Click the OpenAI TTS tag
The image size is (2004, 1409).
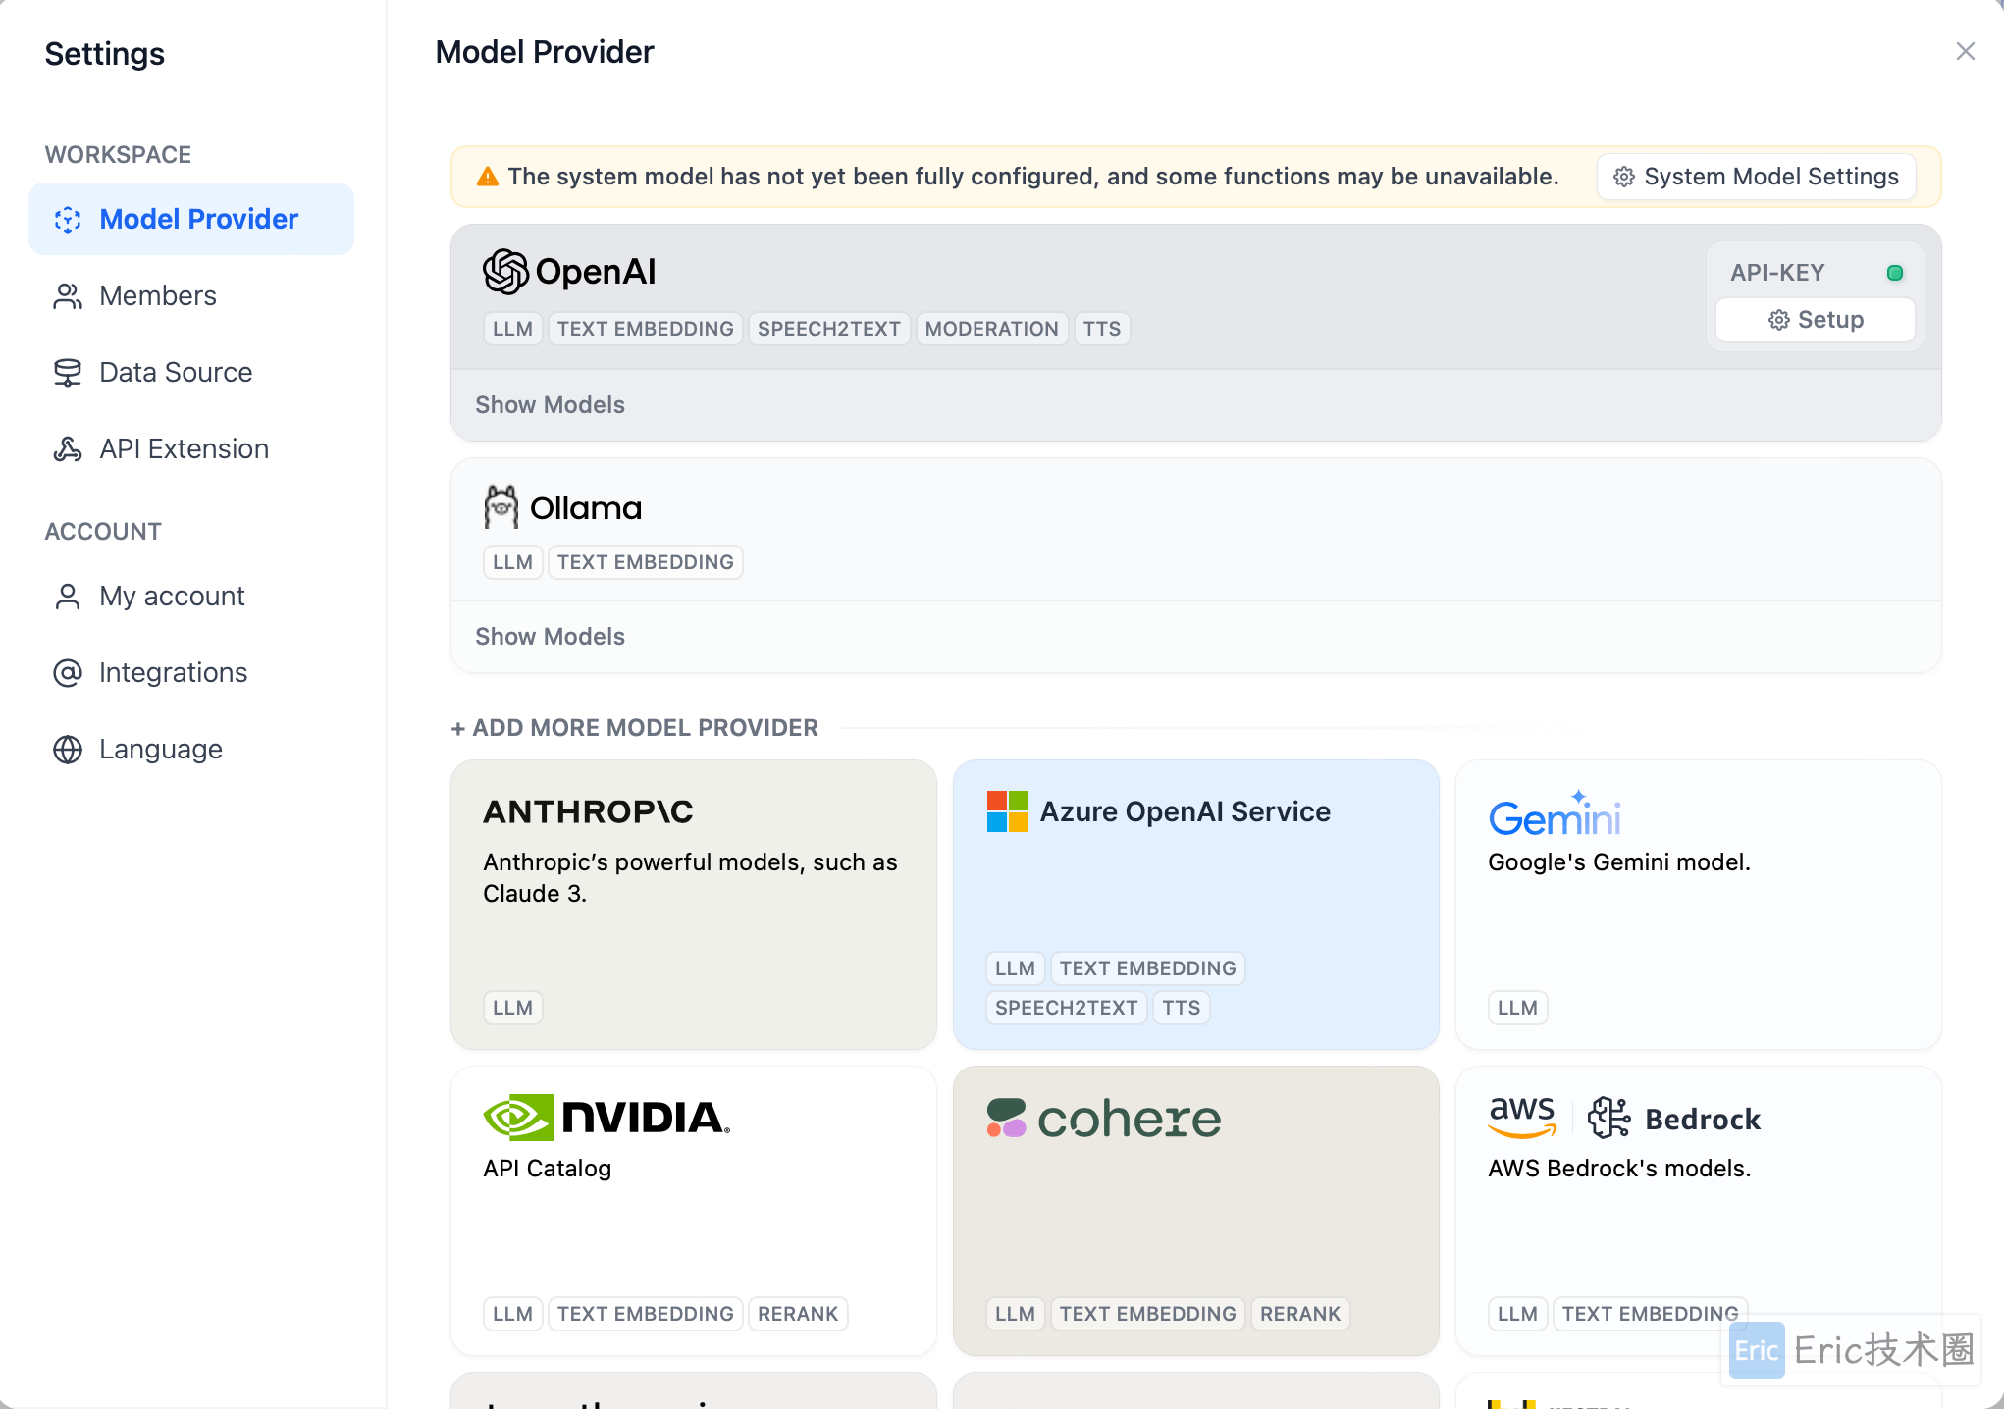coord(1102,329)
